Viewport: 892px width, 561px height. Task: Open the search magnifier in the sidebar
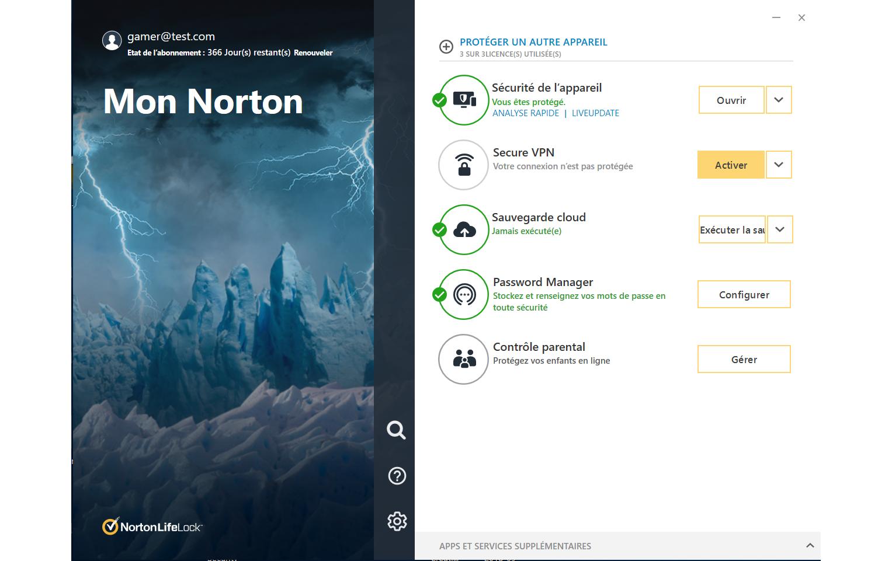point(397,430)
